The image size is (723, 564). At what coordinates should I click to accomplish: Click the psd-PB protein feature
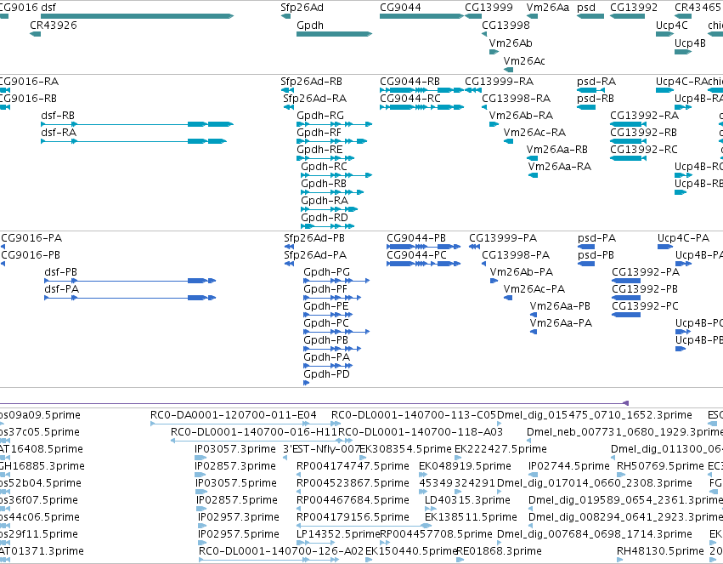tap(586, 264)
